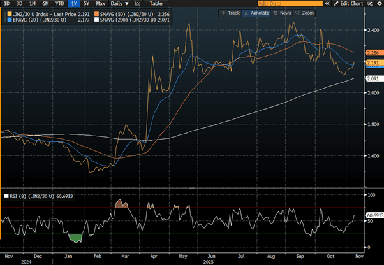Switch to the 5Y time range
Image resolution: width=384 pixels, height=265 pixels.
coord(85,3)
